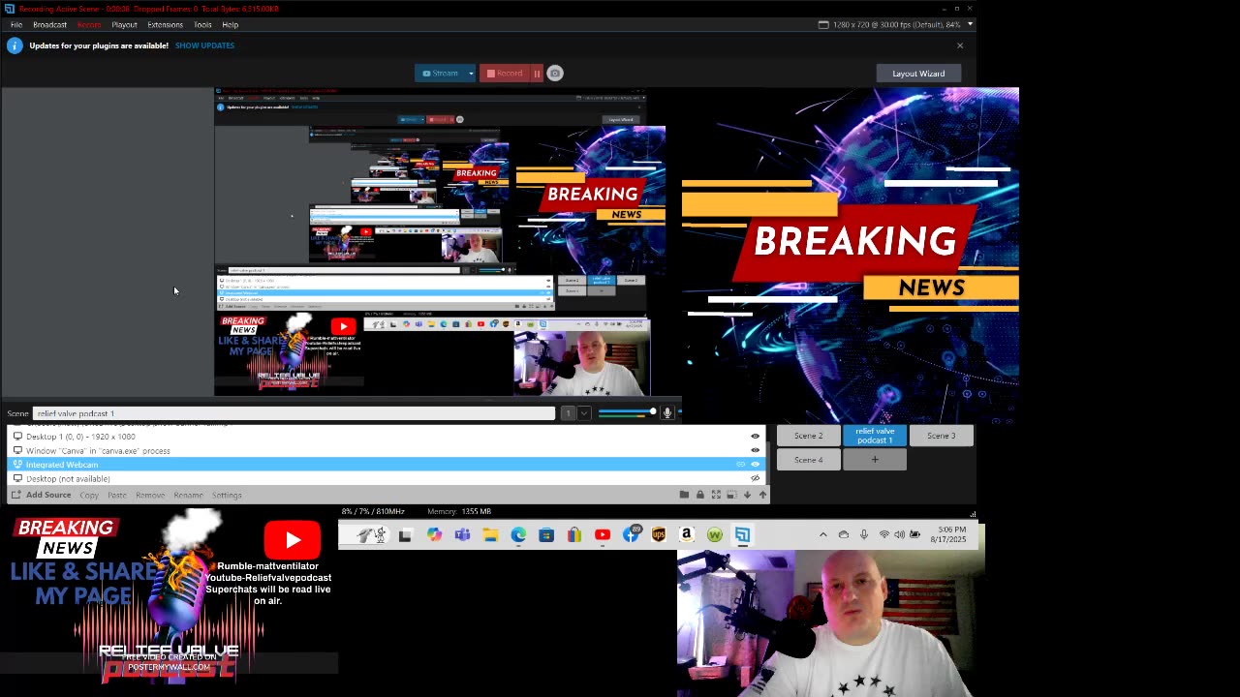Open the Help menu

tap(230, 24)
